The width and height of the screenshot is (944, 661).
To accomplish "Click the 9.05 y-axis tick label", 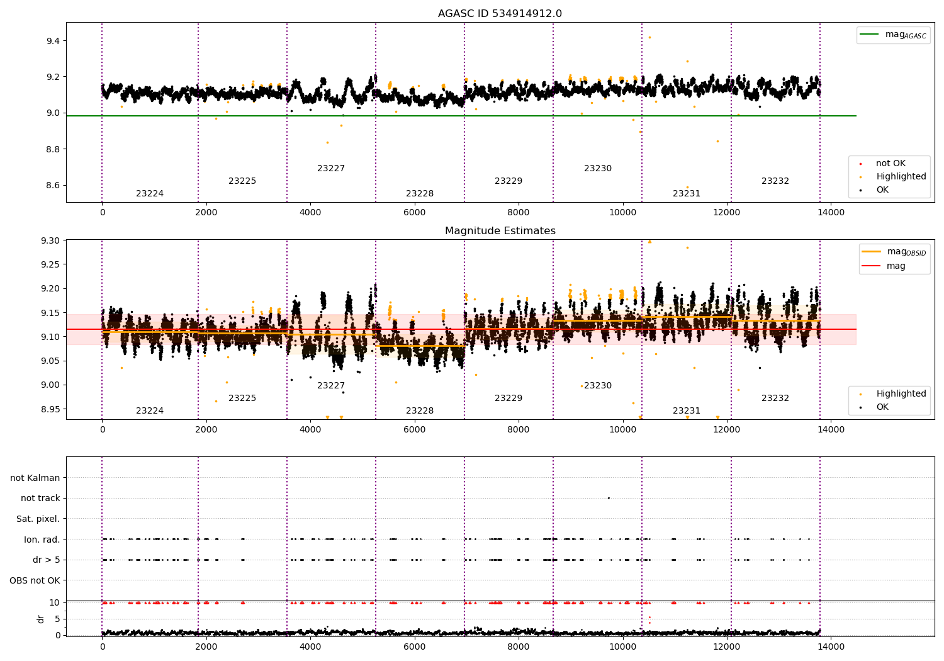I will (50, 361).
